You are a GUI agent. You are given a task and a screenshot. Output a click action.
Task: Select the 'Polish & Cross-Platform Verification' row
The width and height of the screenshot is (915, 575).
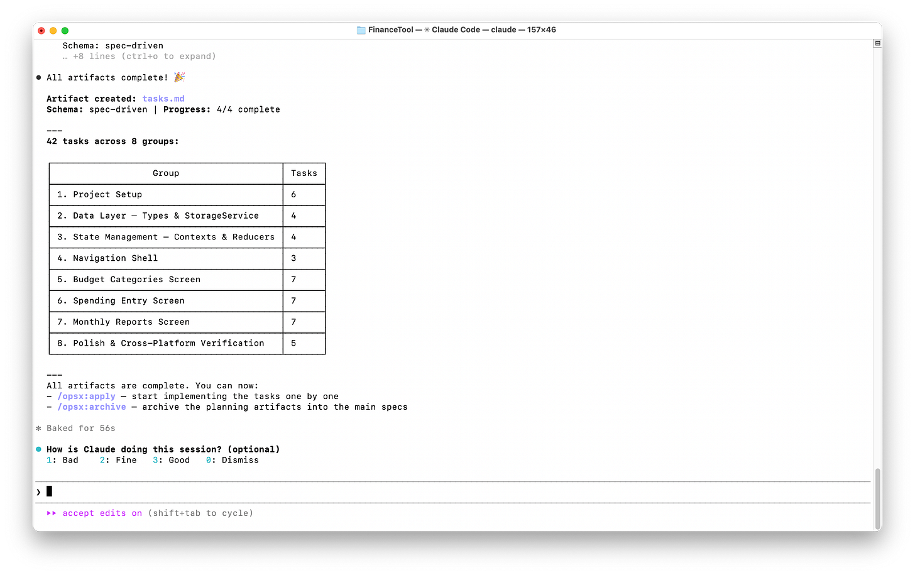pos(187,344)
